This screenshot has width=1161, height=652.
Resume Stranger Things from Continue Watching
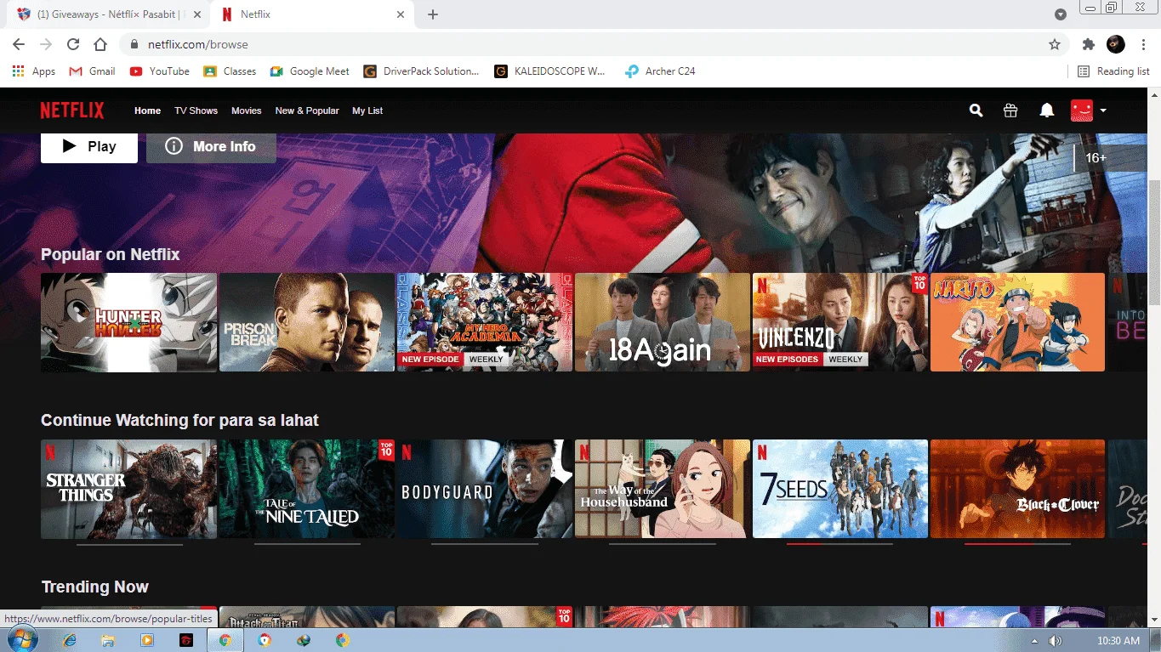(128, 489)
